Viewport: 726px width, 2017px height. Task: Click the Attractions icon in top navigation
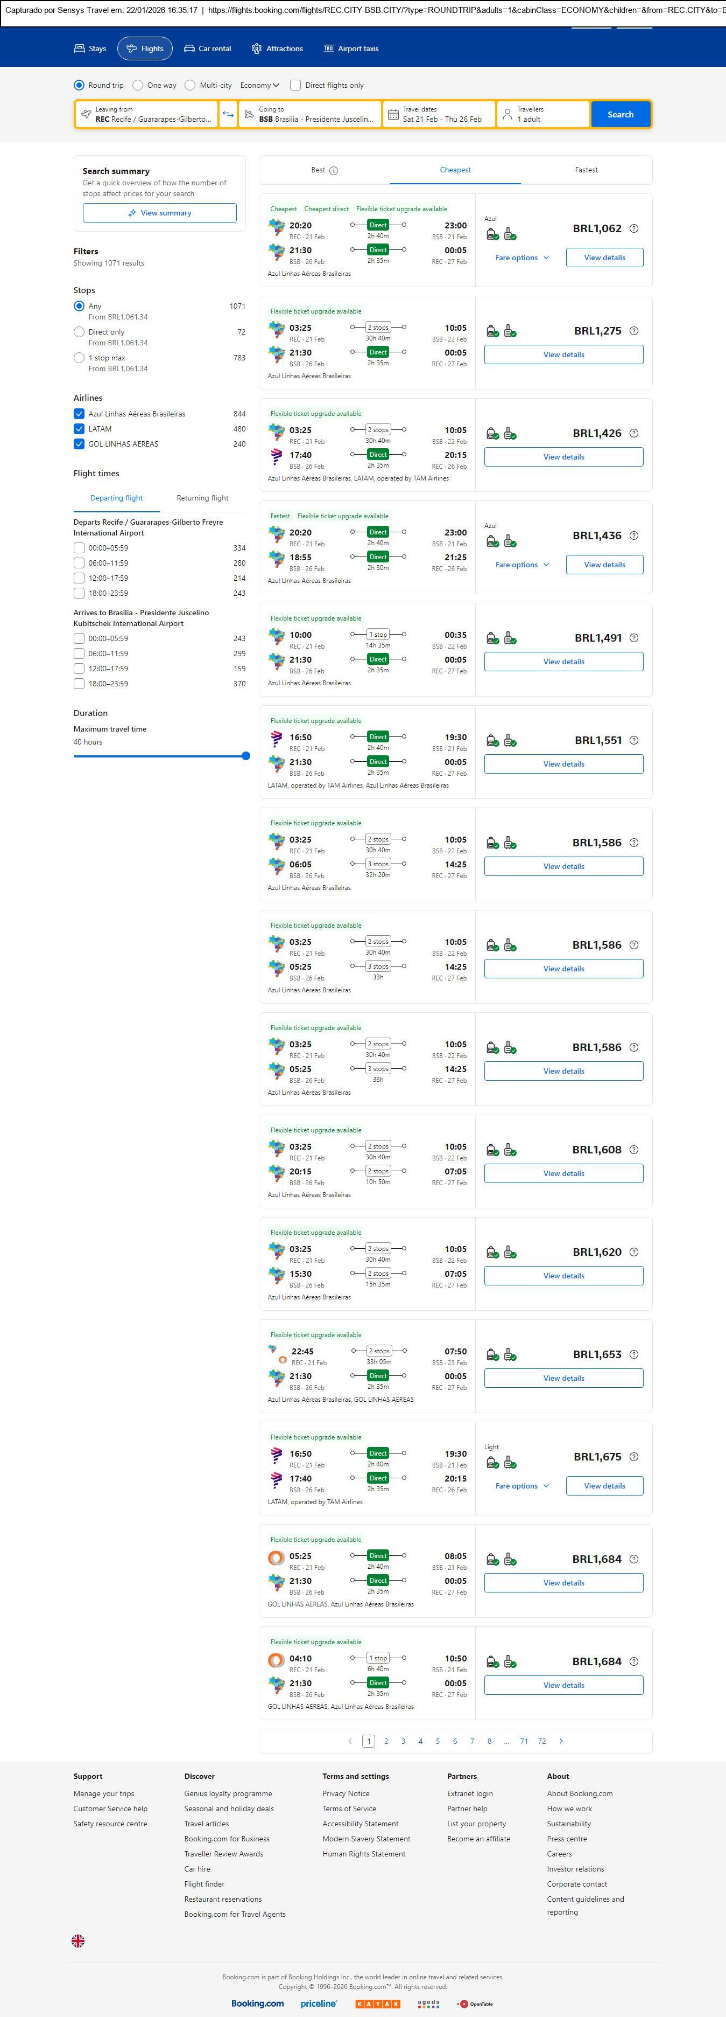pos(257,48)
